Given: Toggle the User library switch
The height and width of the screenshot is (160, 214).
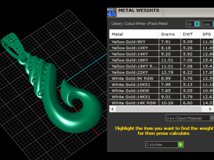Looking at the screenshot, I should pos(214,24).
